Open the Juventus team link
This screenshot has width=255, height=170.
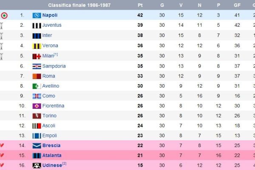[x=52, y=25]
